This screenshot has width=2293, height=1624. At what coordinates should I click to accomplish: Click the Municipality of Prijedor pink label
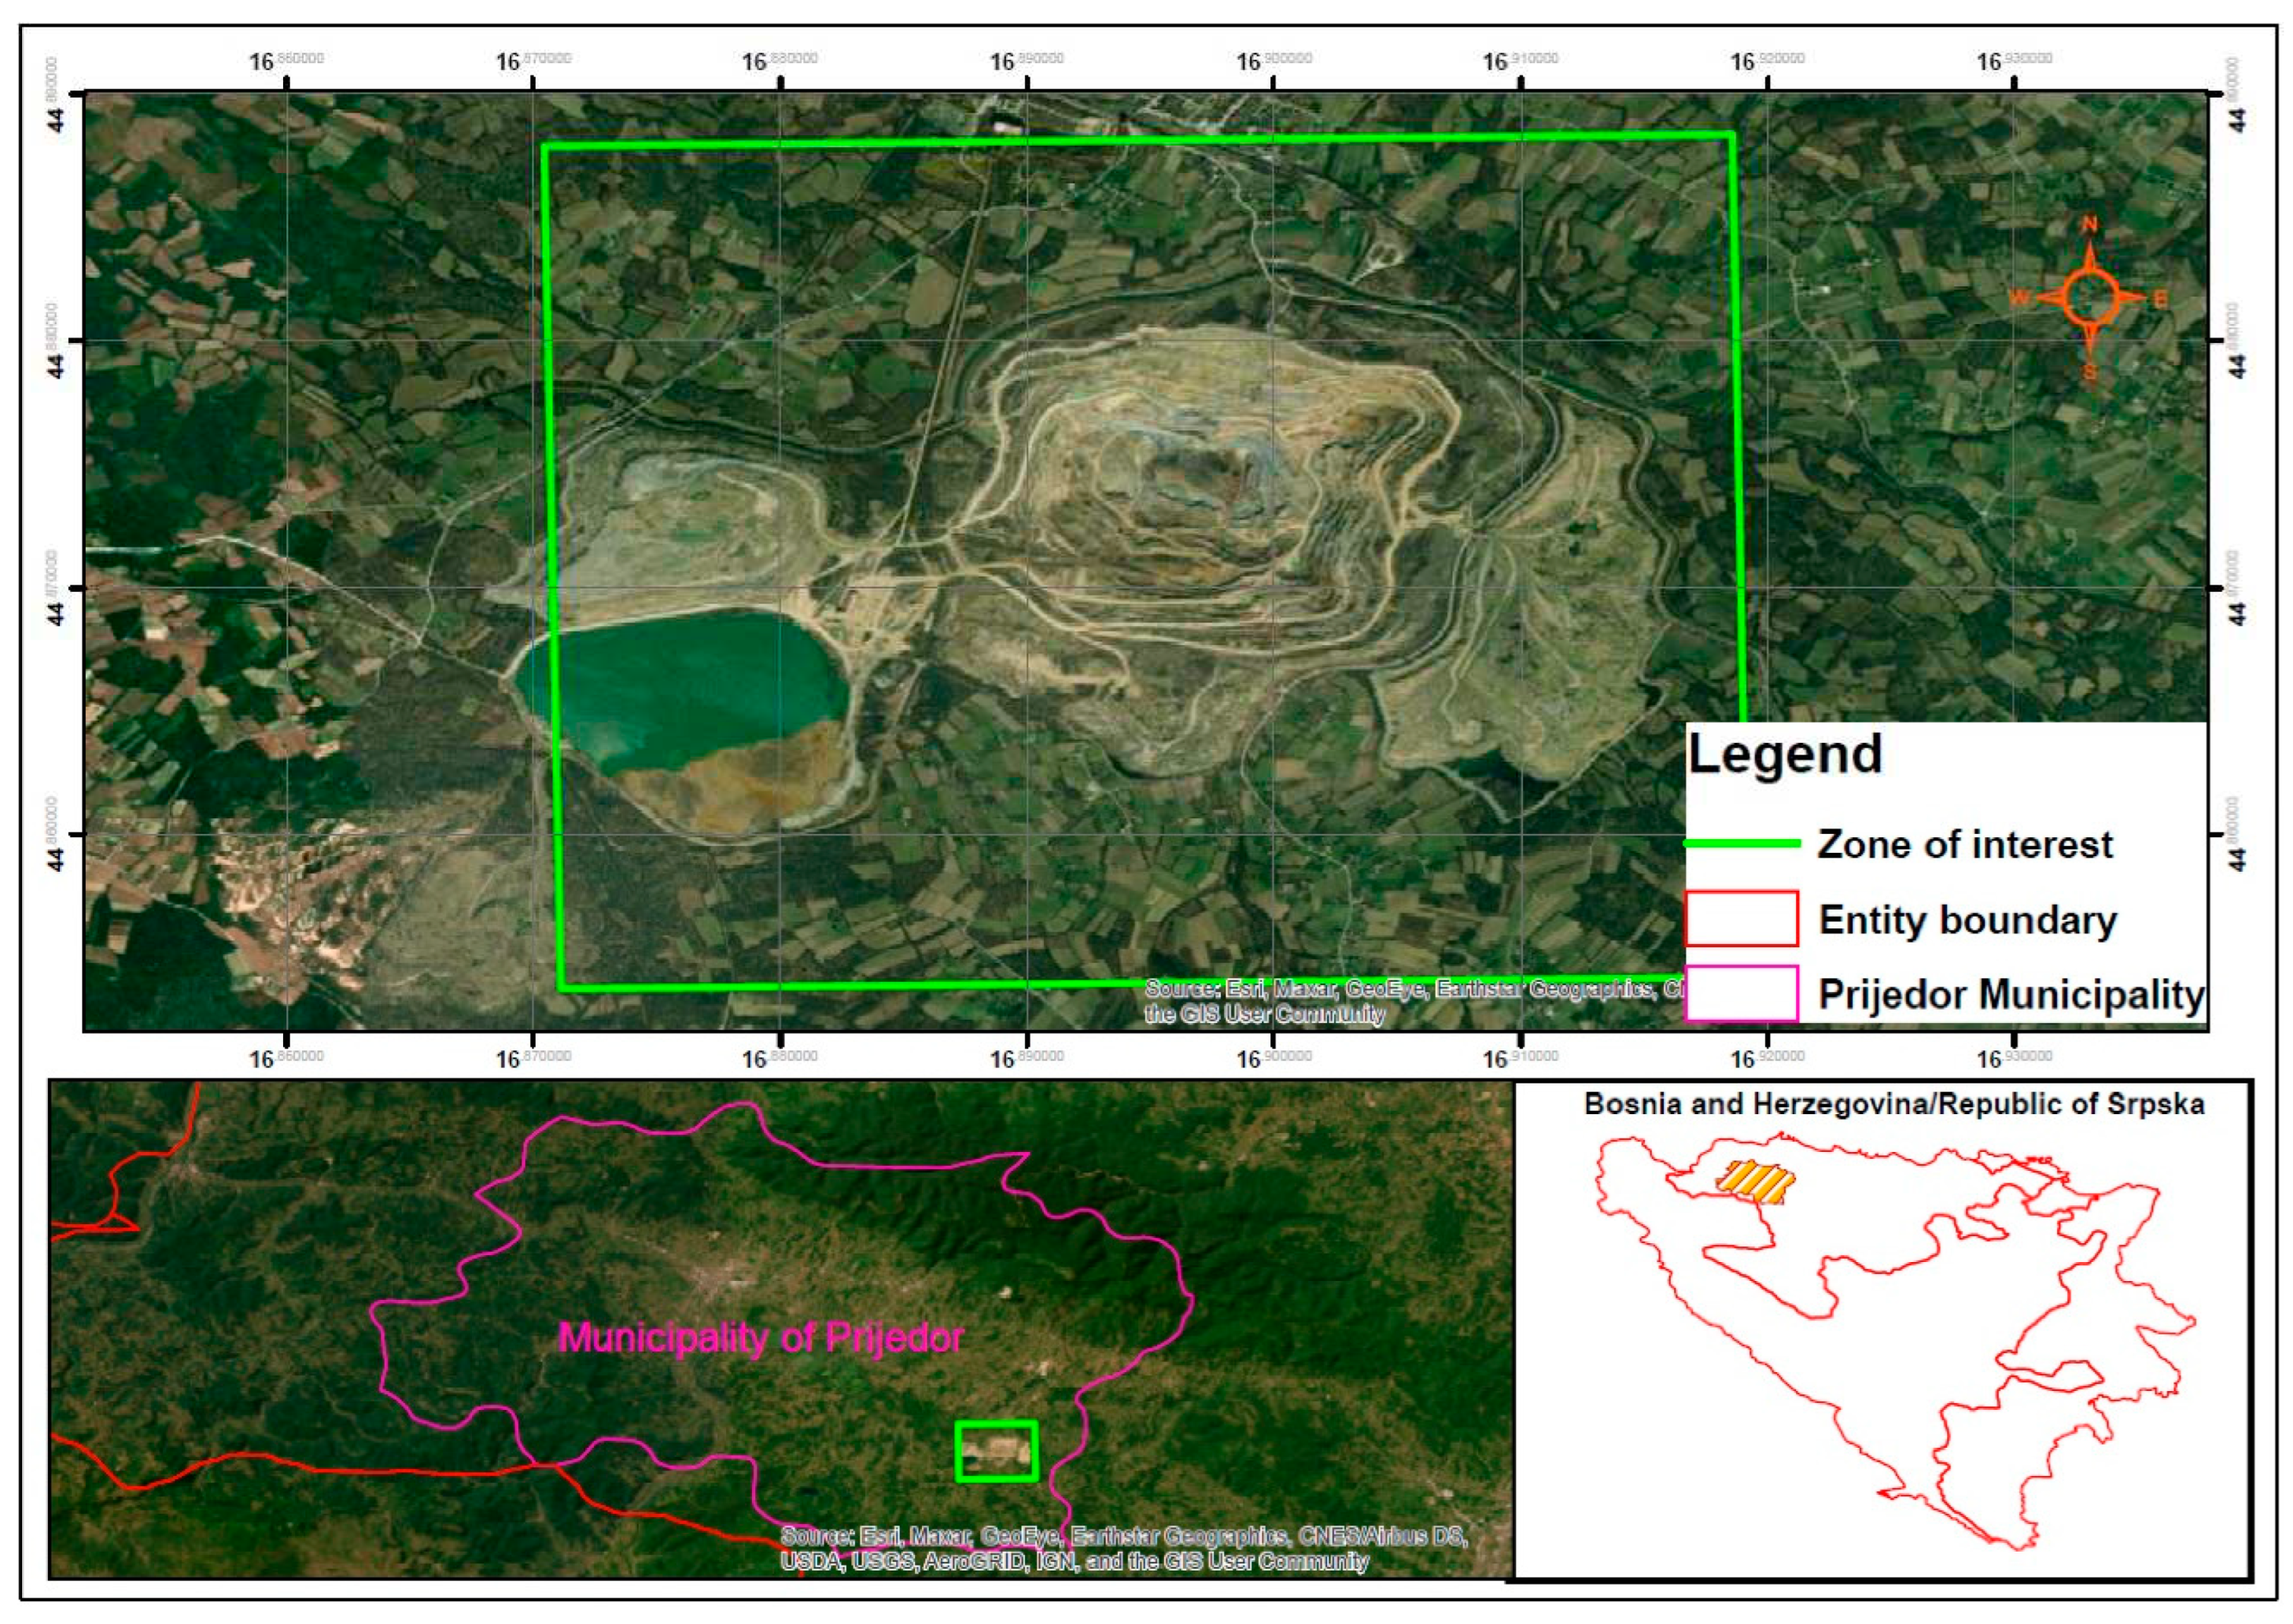pyautogui.click(x=760, y=1337)
